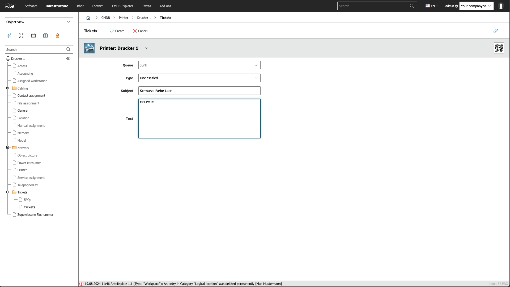The image size is (510, 287).
Task: Expand the Cabling folder in tree
Action: pos(8,88)
